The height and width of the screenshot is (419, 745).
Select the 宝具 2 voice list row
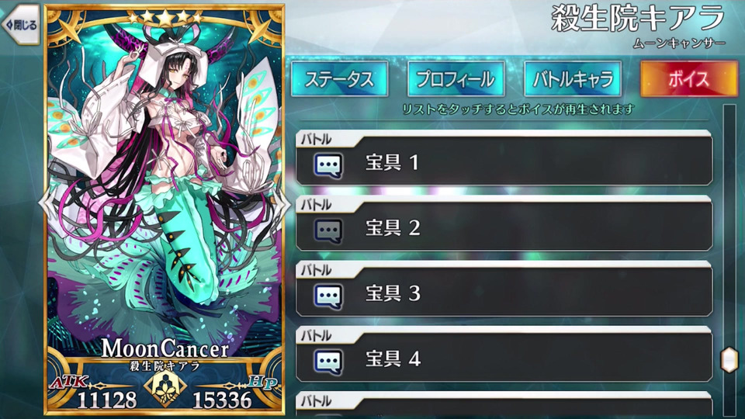click(504, 223)
